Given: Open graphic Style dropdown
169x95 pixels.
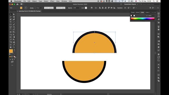Looking at the screenshot, I should tap(88, 8).
